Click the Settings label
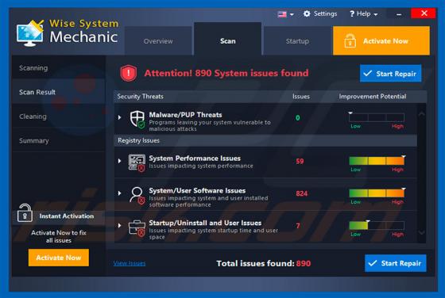The image size is (445, 298). pyautogui.click(x=325, y=13)
